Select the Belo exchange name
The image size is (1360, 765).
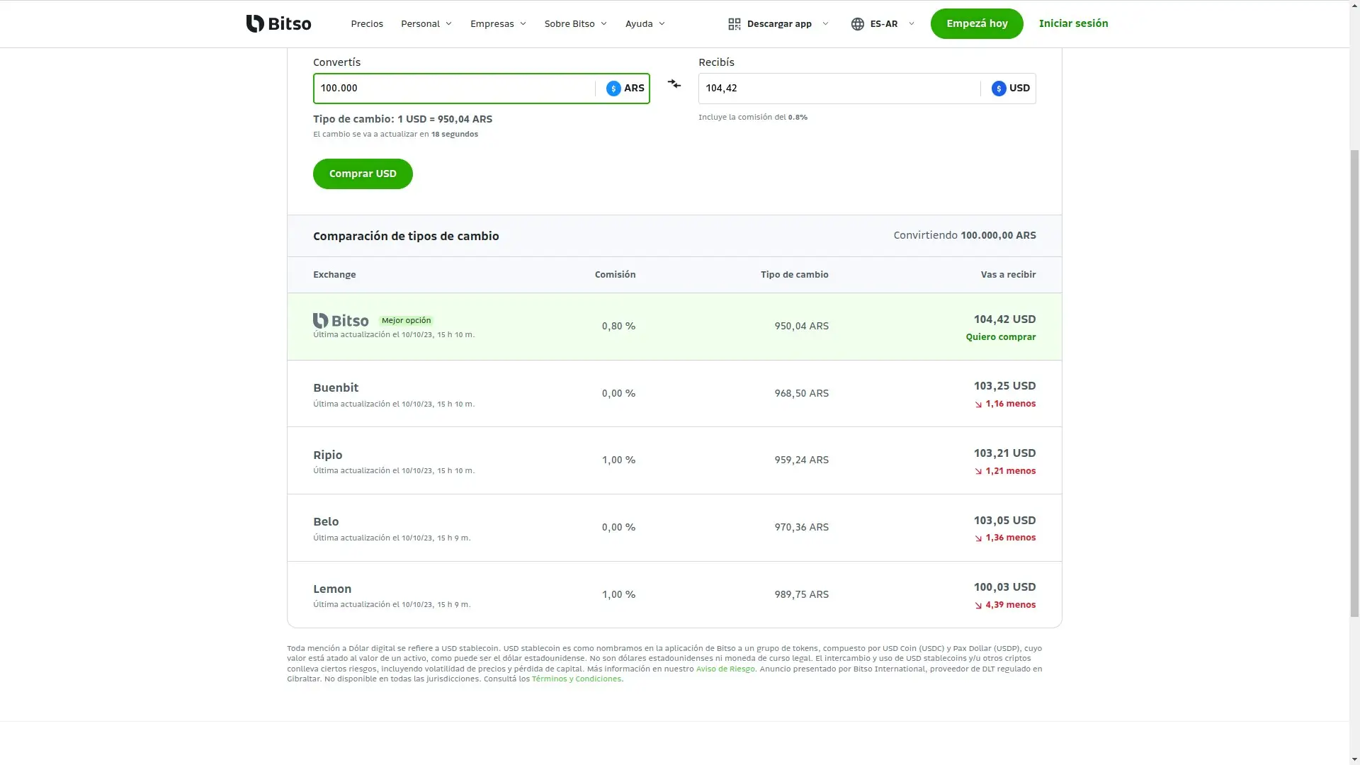pos(326,521)
